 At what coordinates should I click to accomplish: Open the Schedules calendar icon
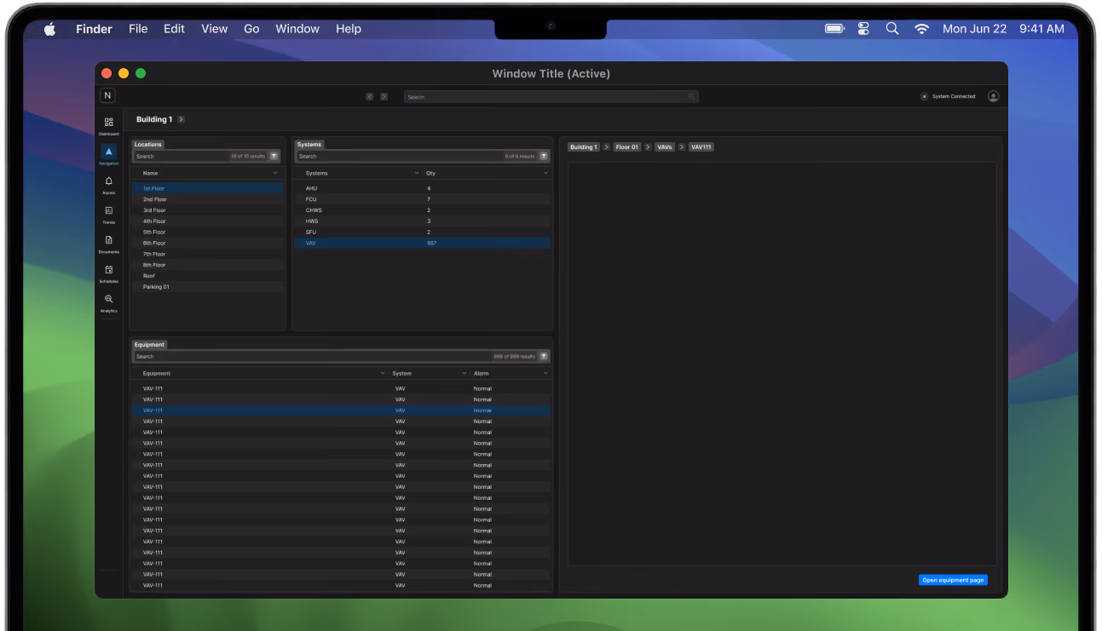(x=108, y=270)
